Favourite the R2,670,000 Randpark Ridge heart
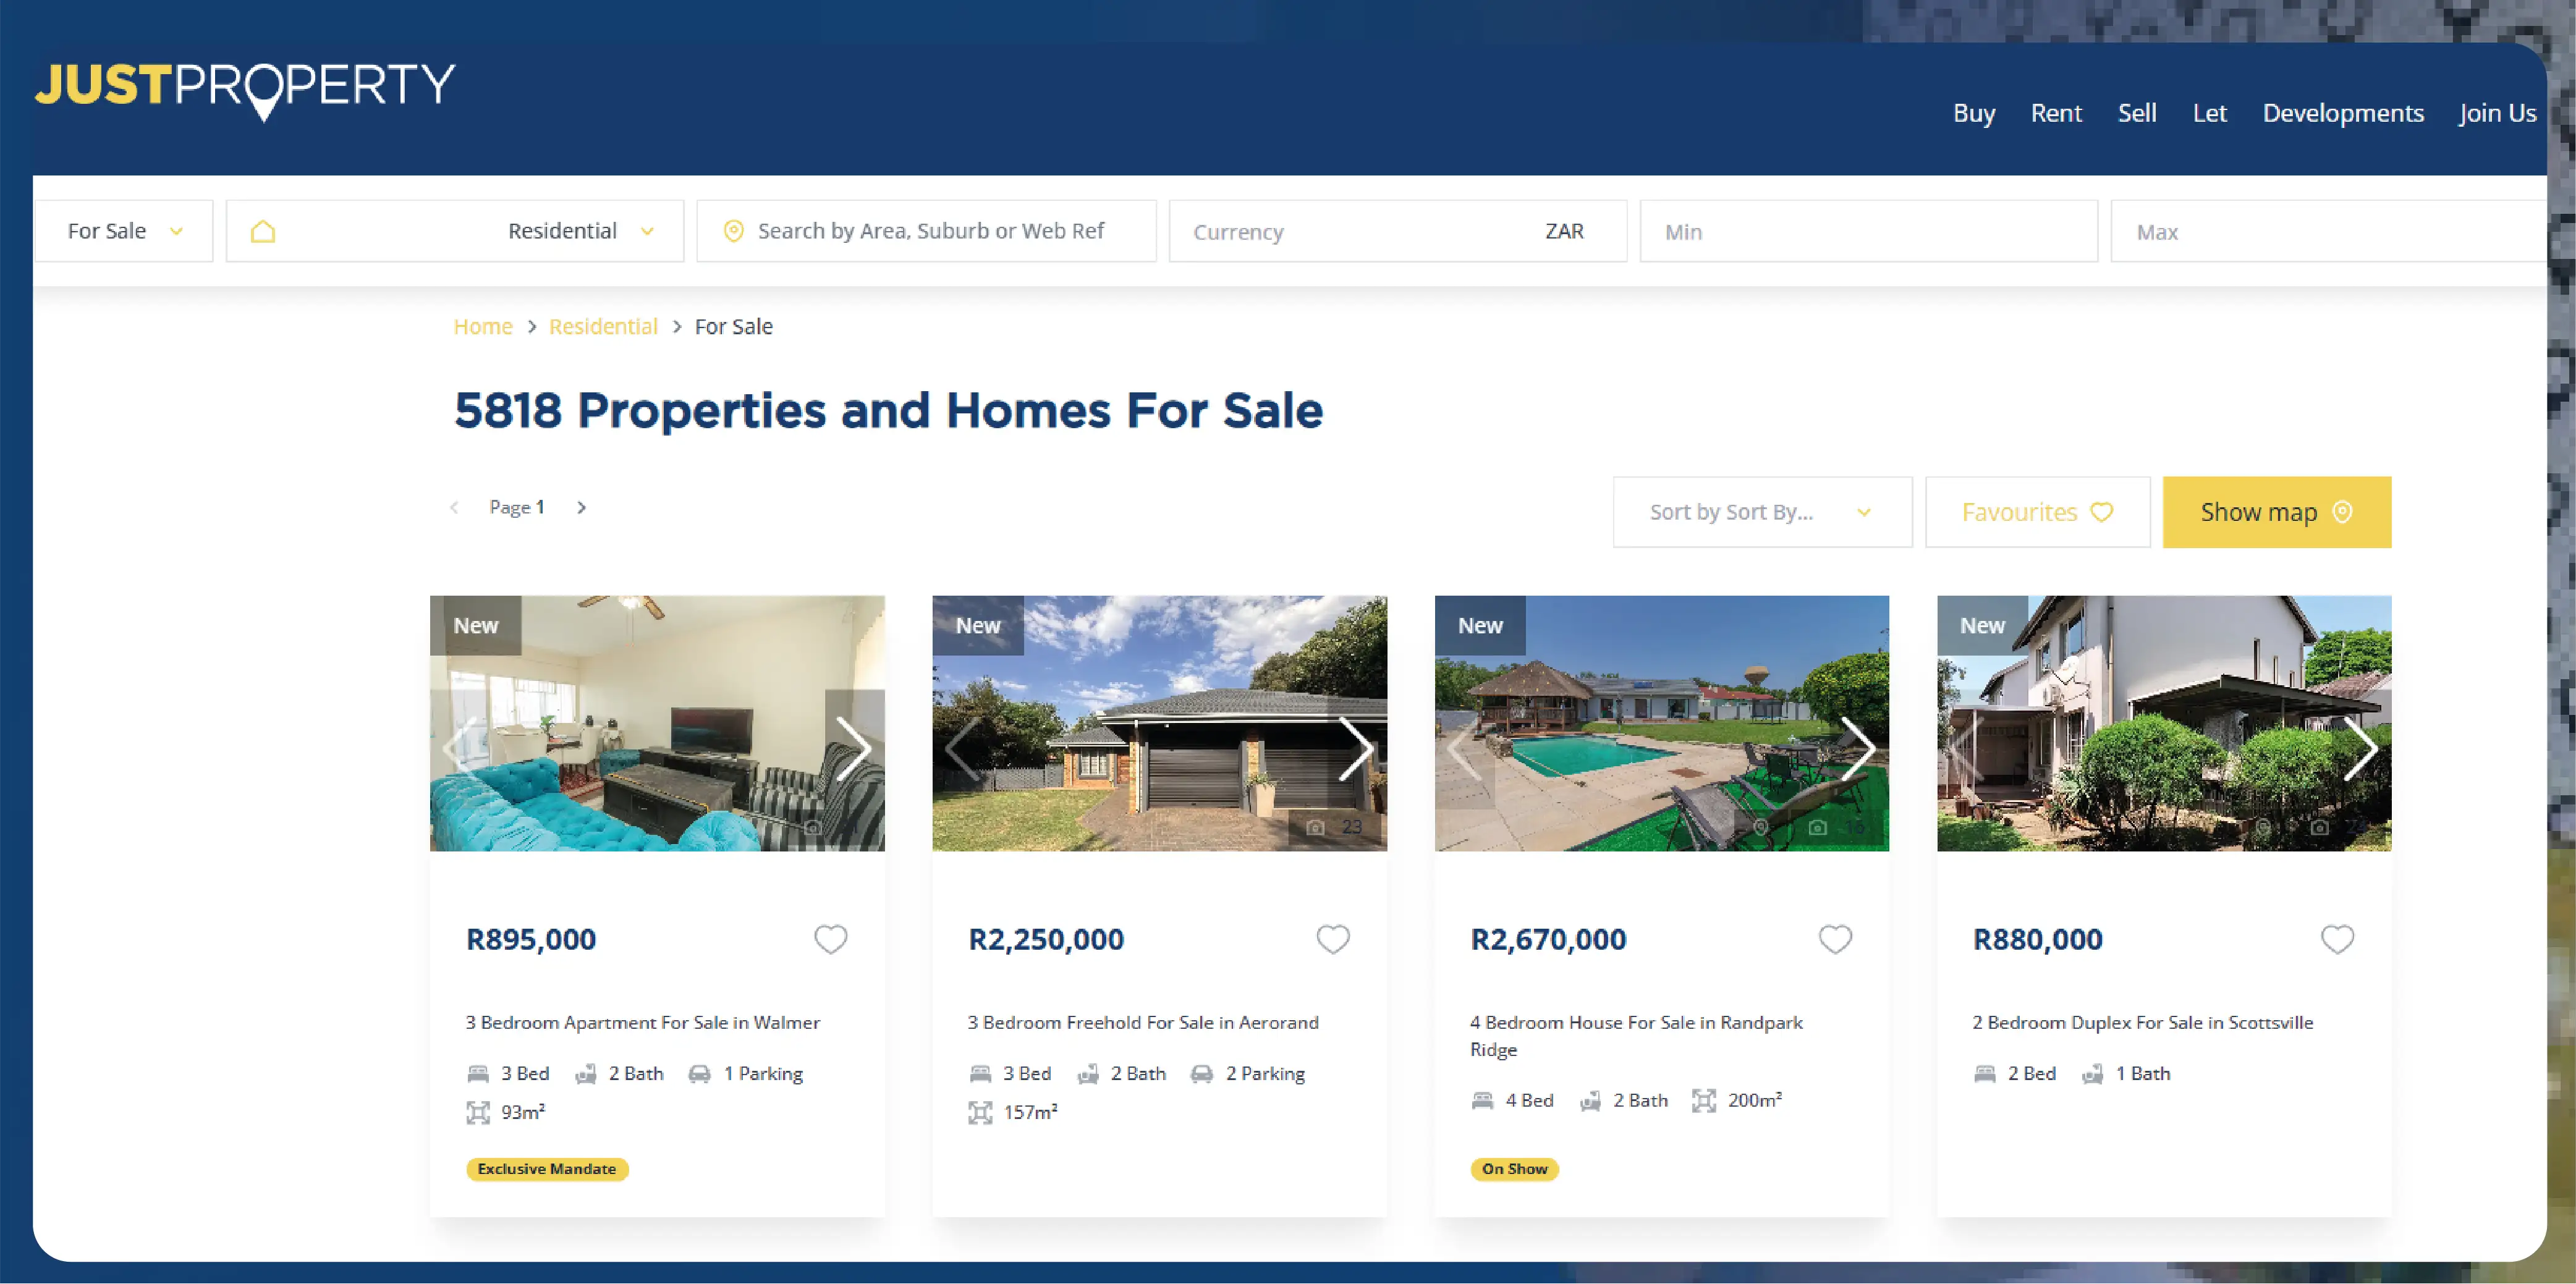The width and height of the screenshot is (2576, 1284). coord(1834,939)
